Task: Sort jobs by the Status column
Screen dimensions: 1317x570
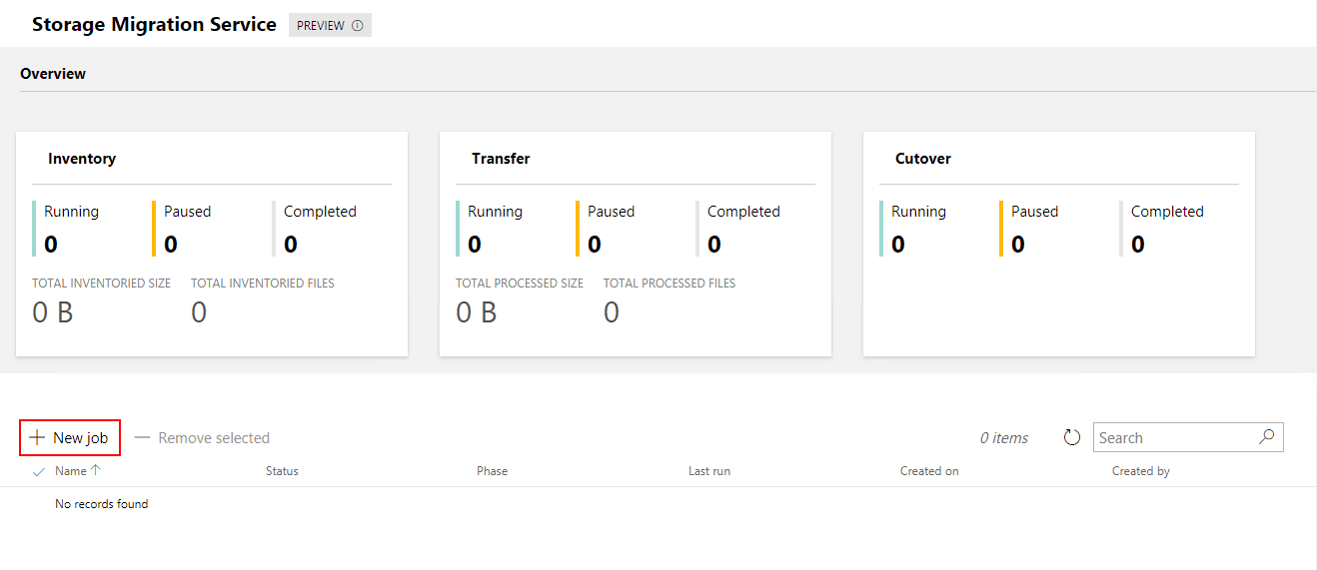Action: 282,471
